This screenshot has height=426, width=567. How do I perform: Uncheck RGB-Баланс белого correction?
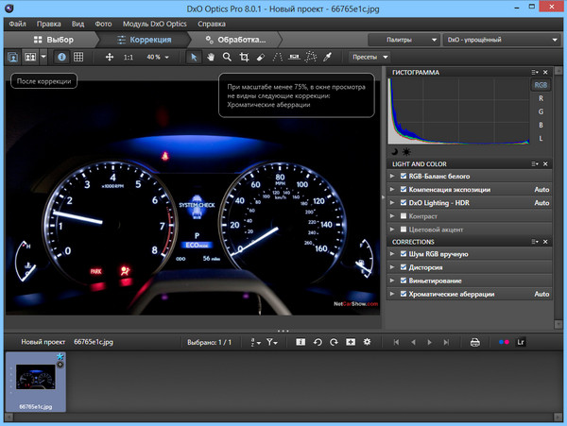coord(404,177)
